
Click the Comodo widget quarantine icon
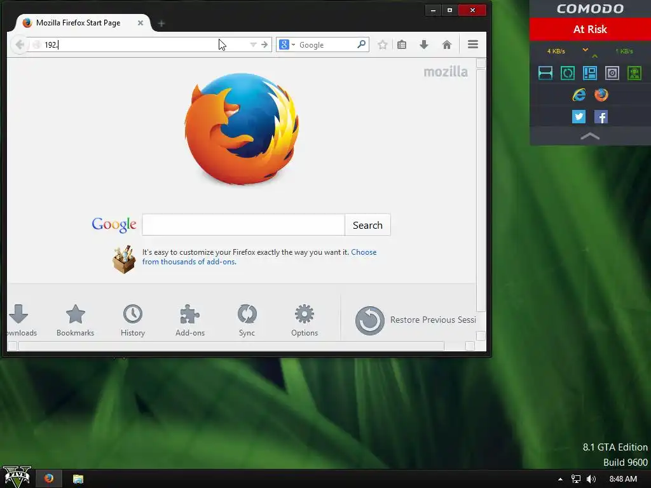coord(612,73)
